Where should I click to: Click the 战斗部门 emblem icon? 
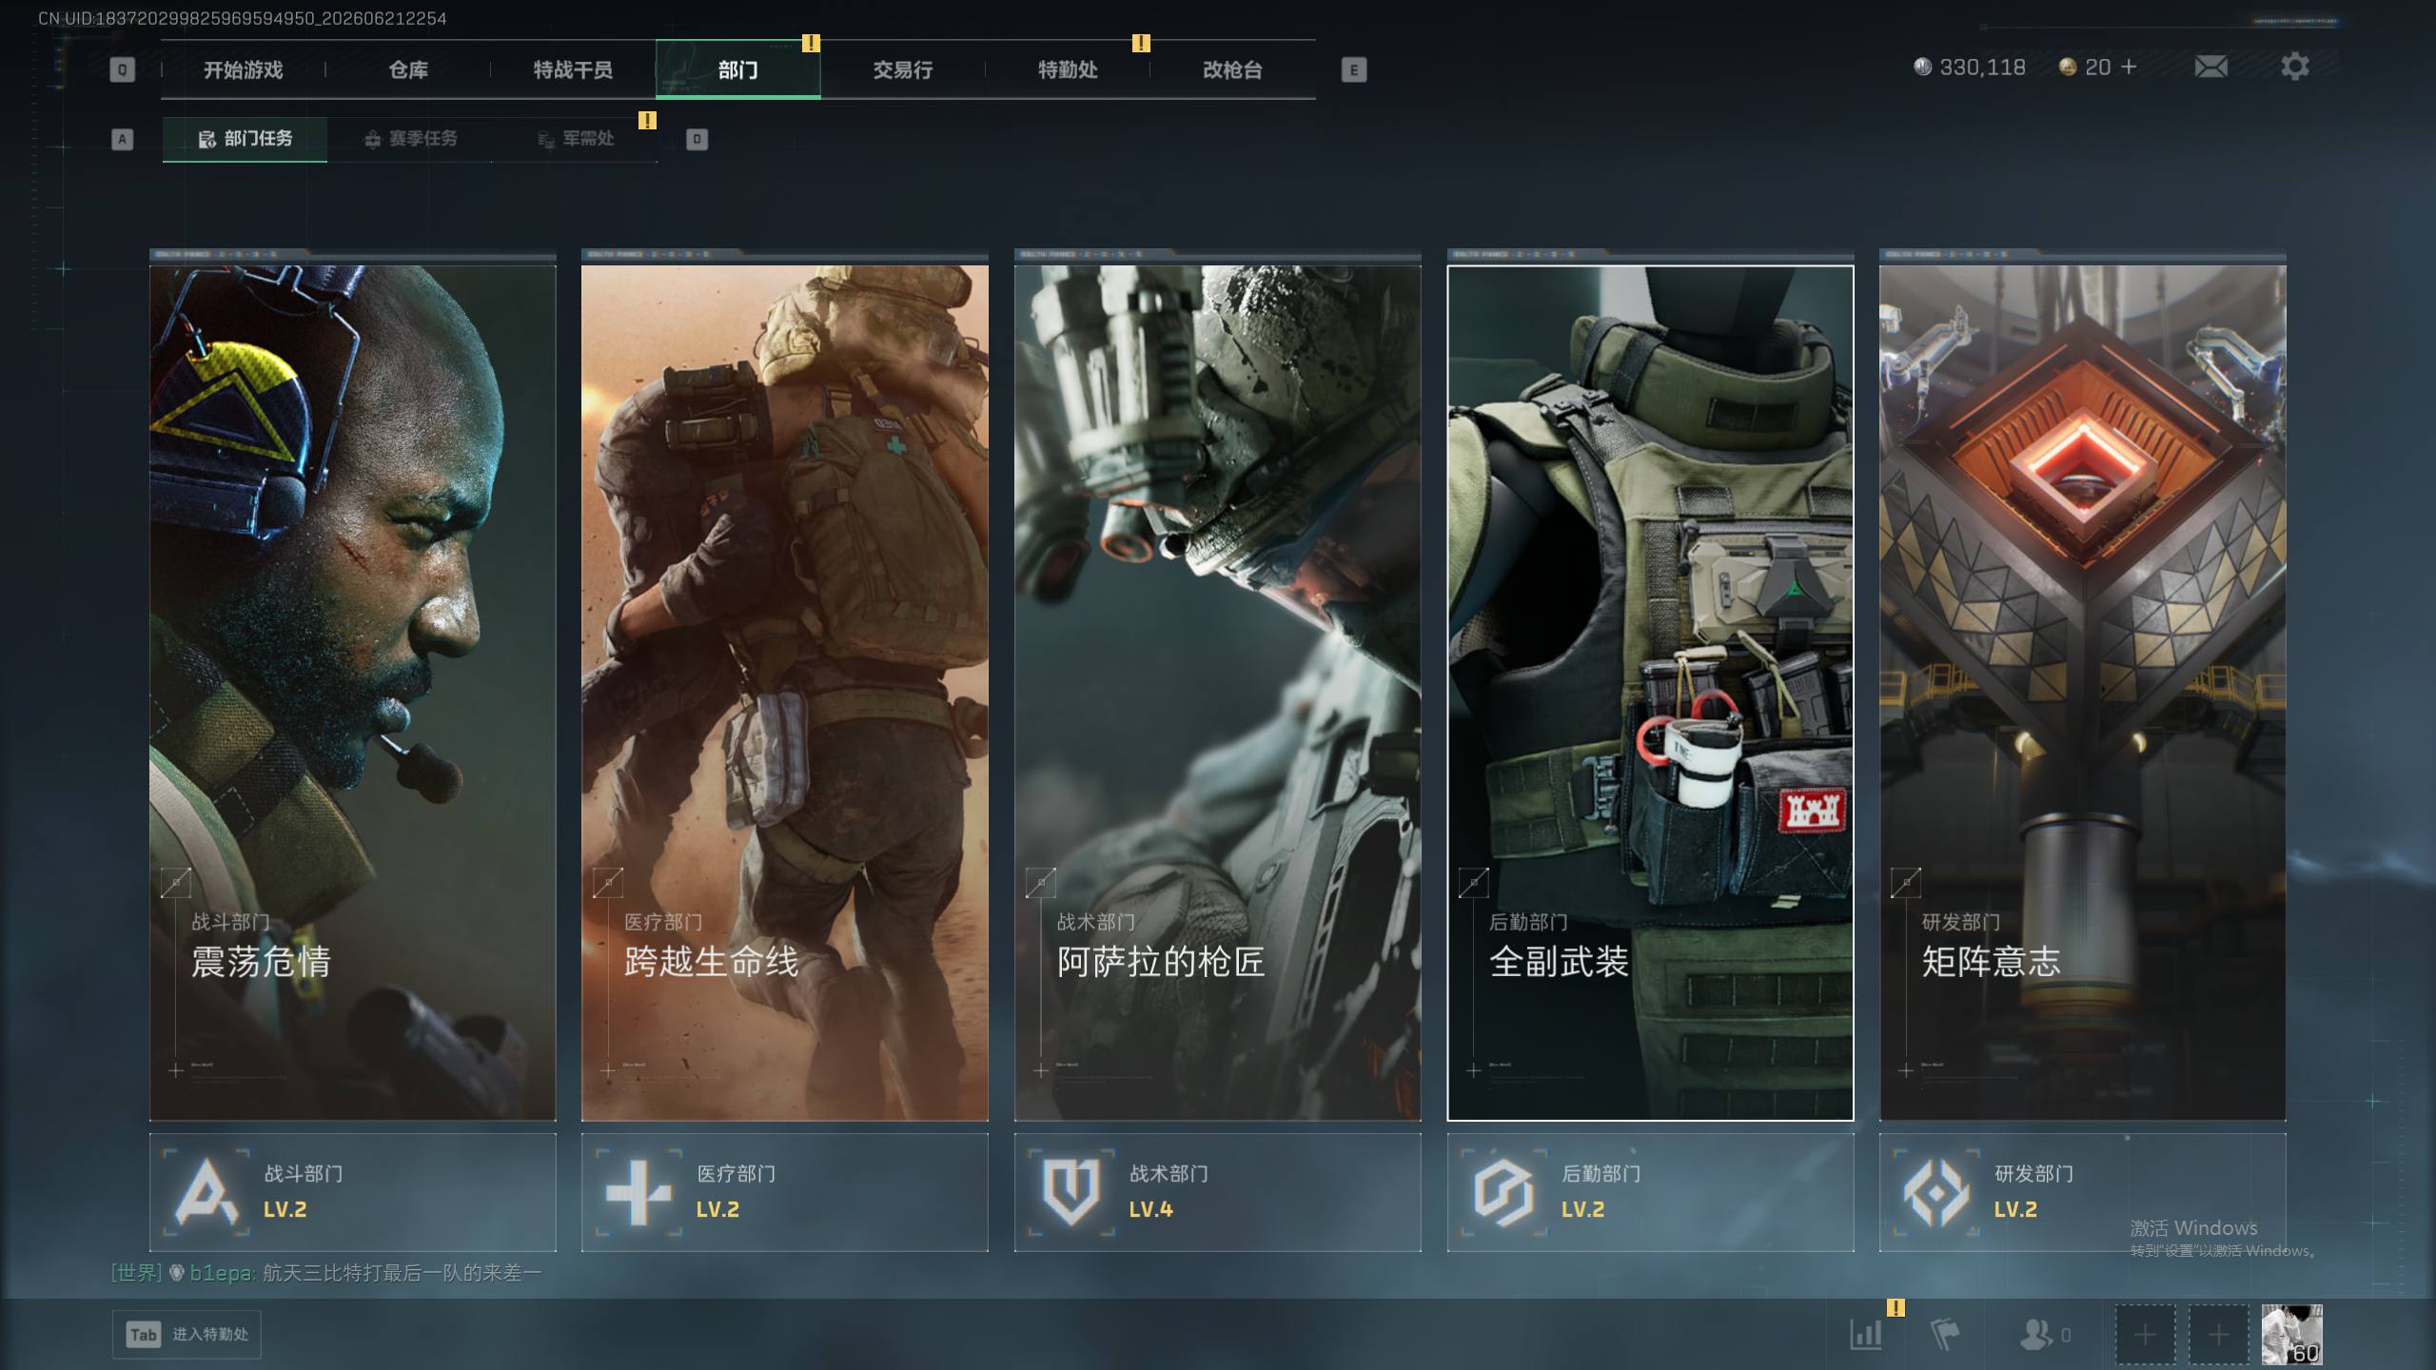click(206, 1192)
